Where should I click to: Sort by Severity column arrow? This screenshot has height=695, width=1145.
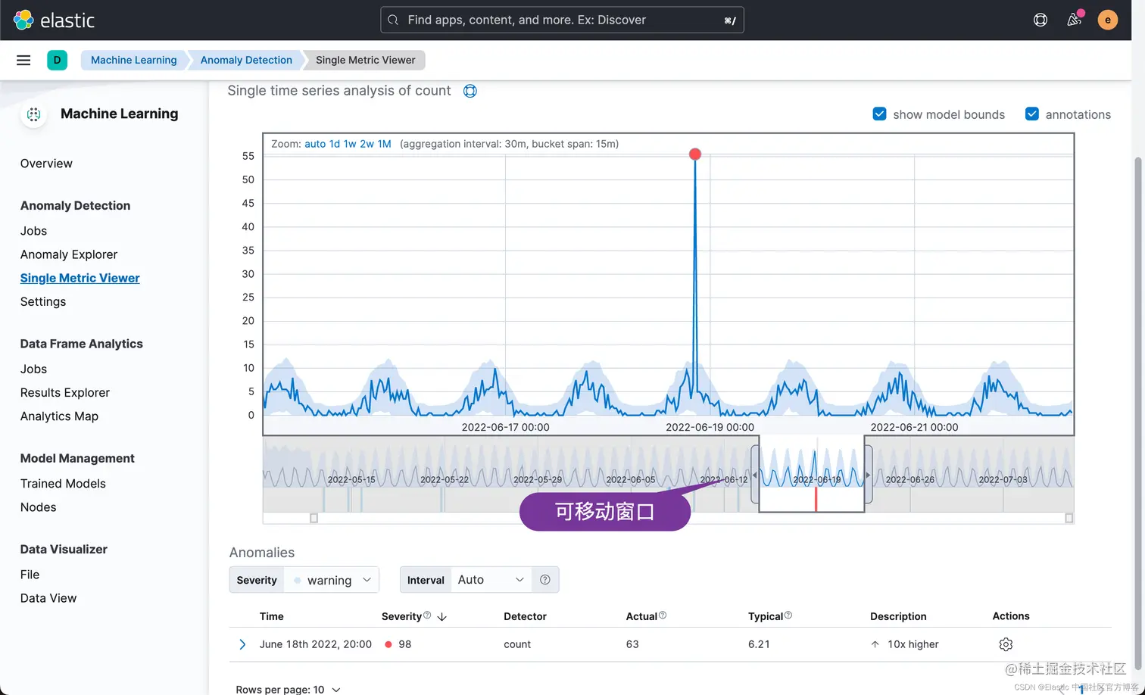coord(442,617)
